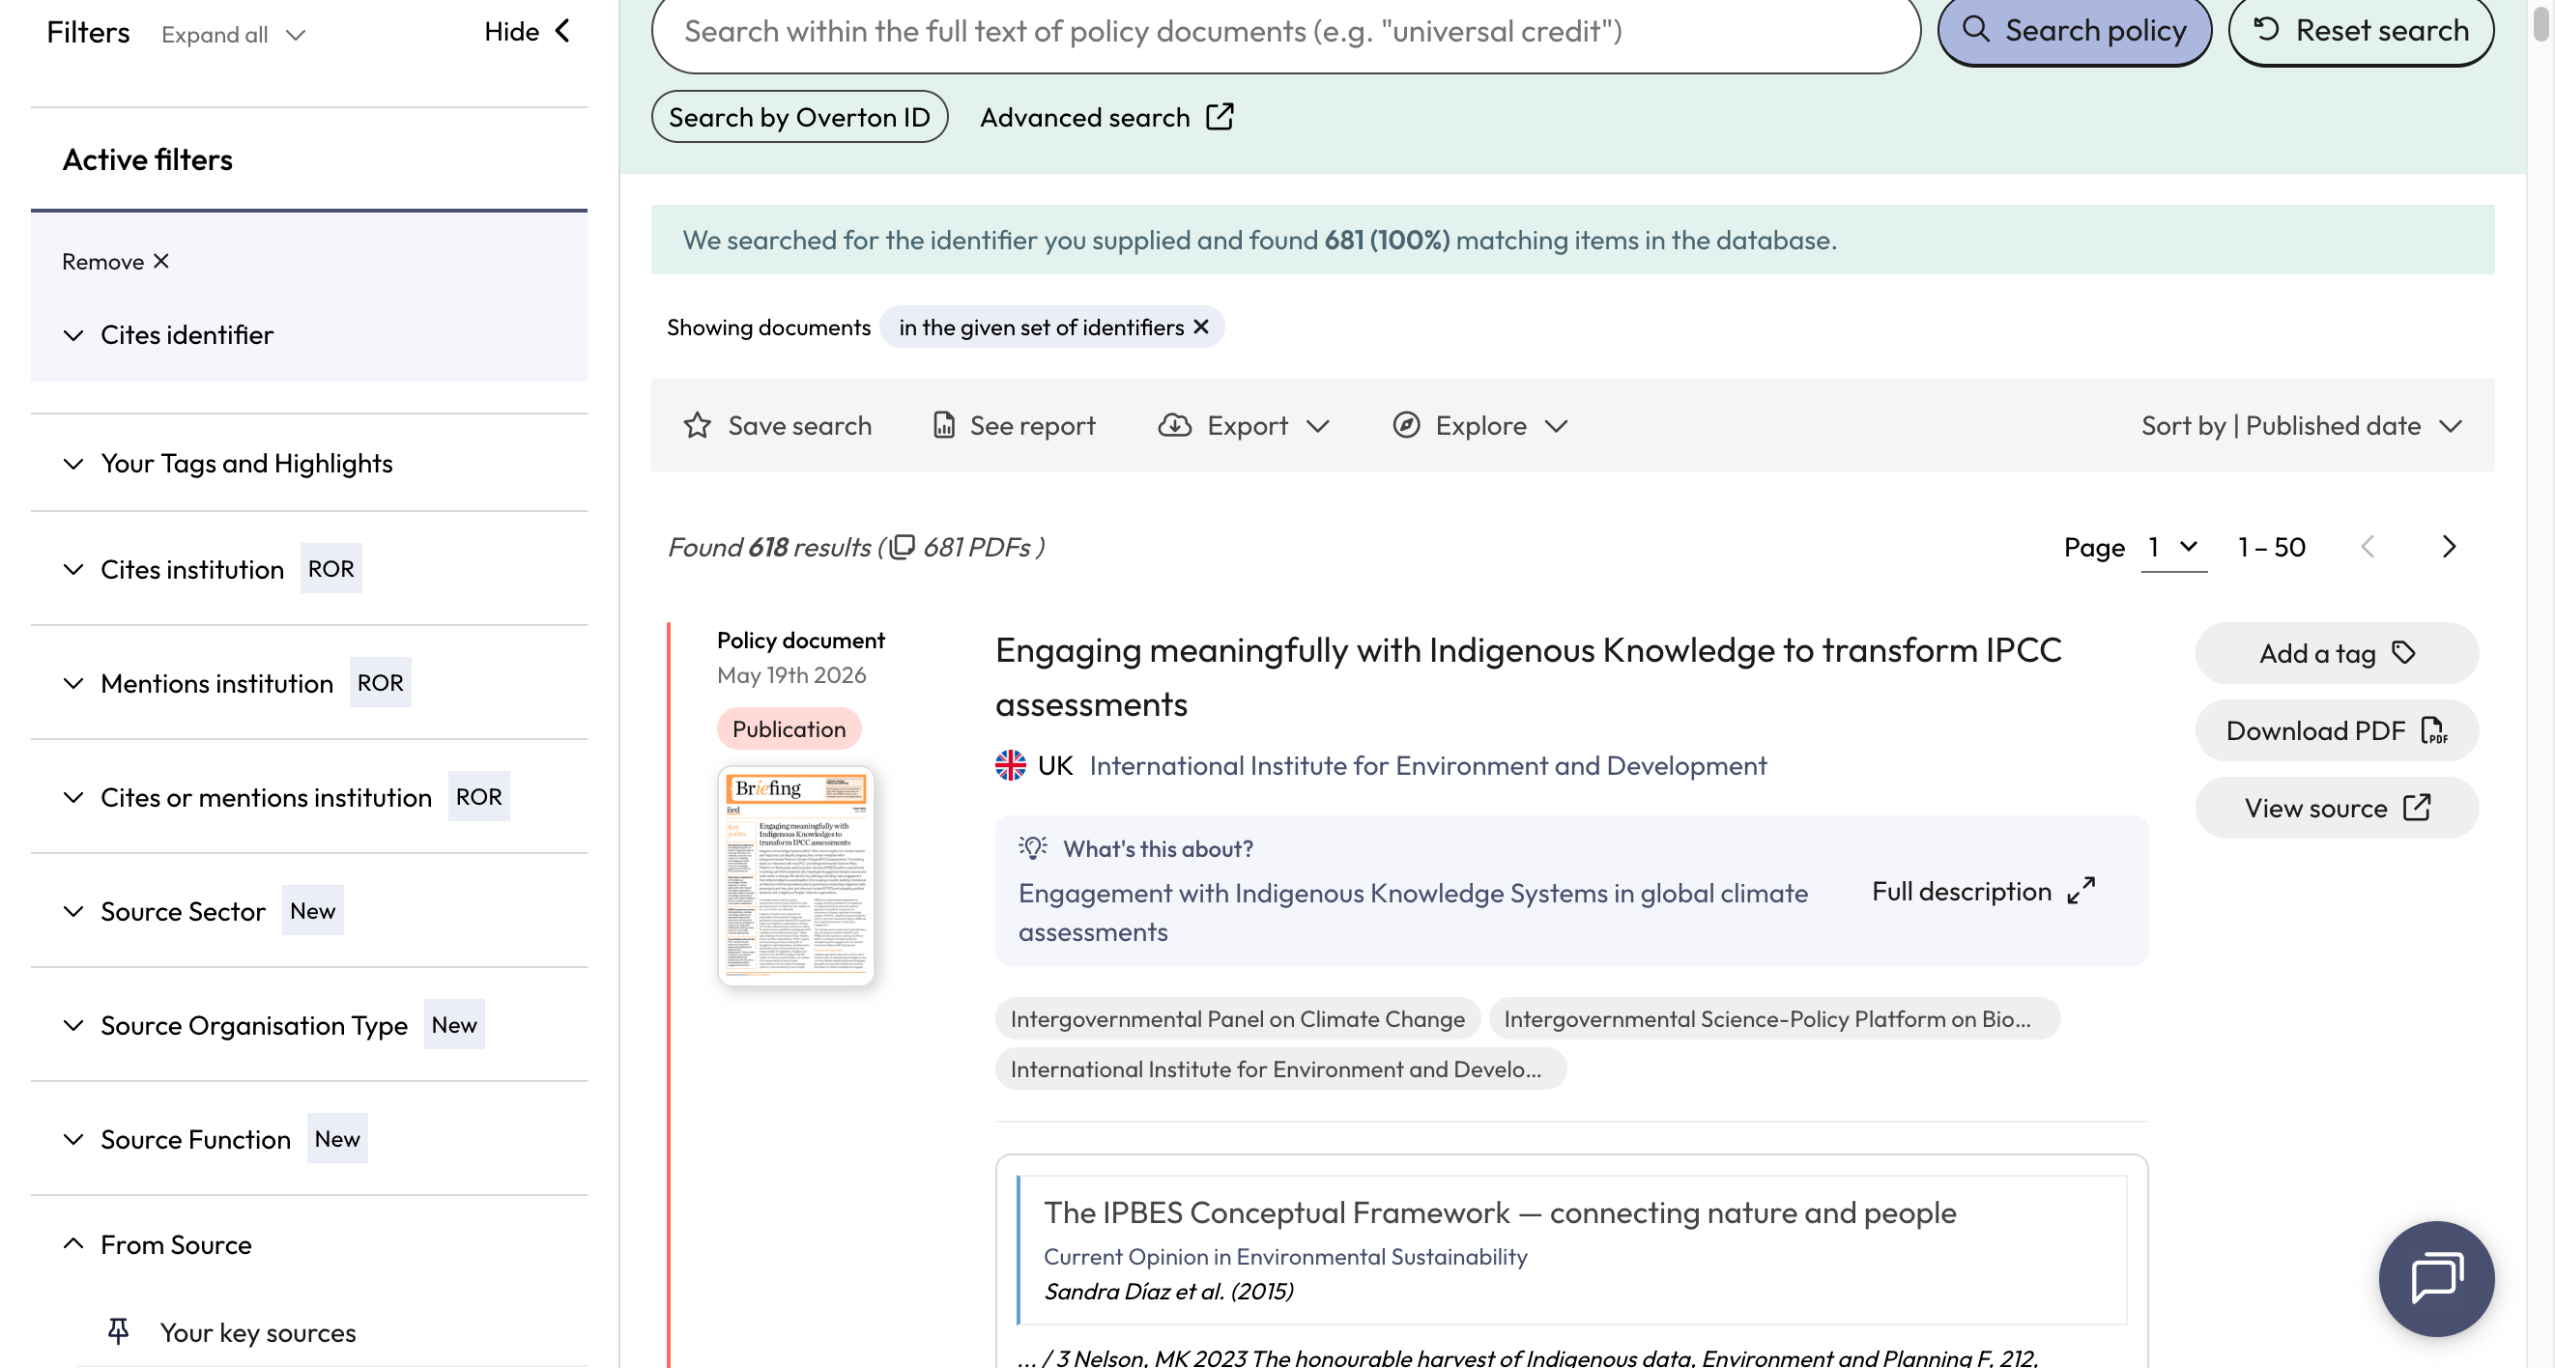This screenshot has height=1368, width=2555.
Task: Click the expand arrows next to Full description
Action: [x=2081, y=891]
